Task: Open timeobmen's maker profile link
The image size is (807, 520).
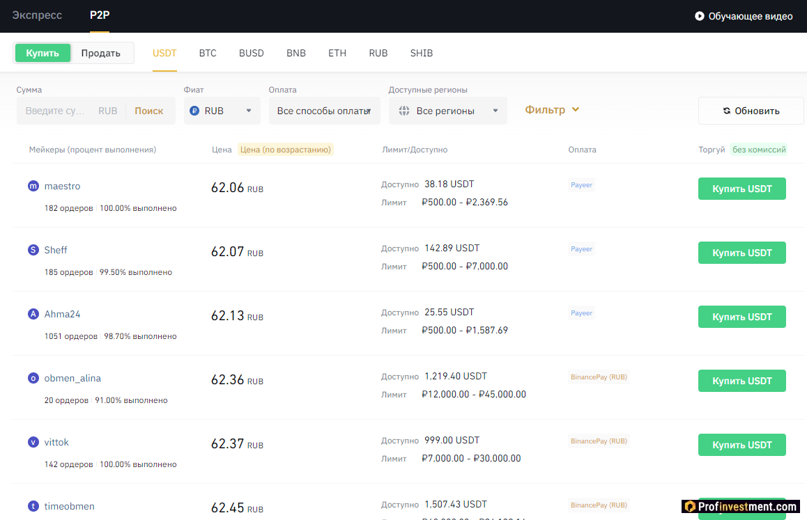Action: [70, 506]
